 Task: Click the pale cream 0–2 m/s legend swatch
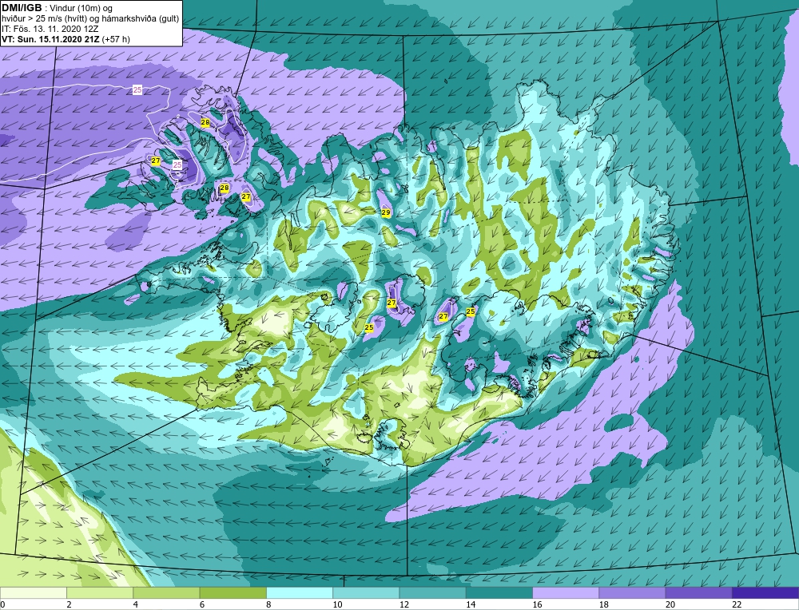click(x=33, y=592)
